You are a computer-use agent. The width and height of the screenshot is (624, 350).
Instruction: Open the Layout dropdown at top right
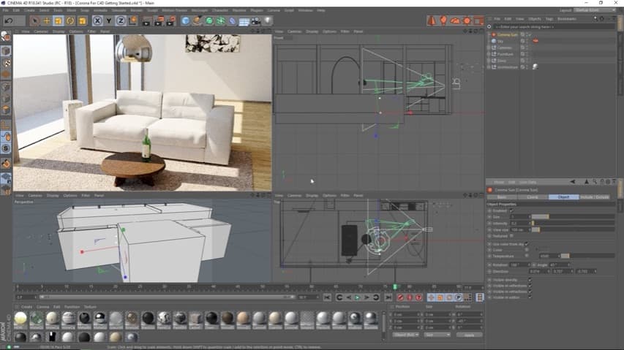point(595,10)
